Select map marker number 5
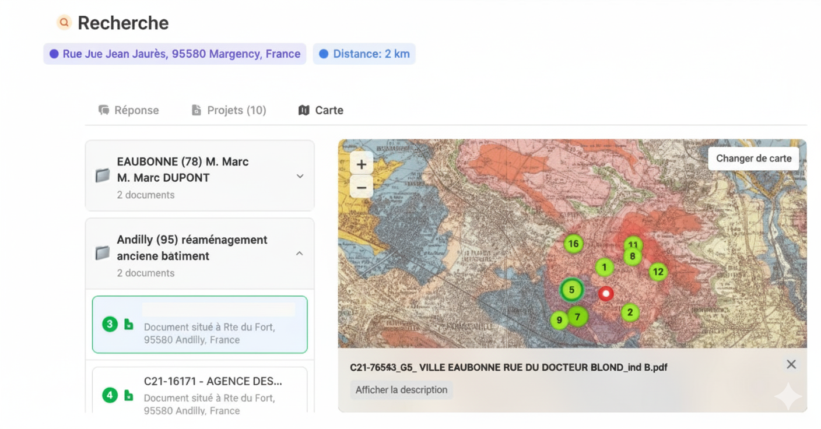 tap(571, 290)
